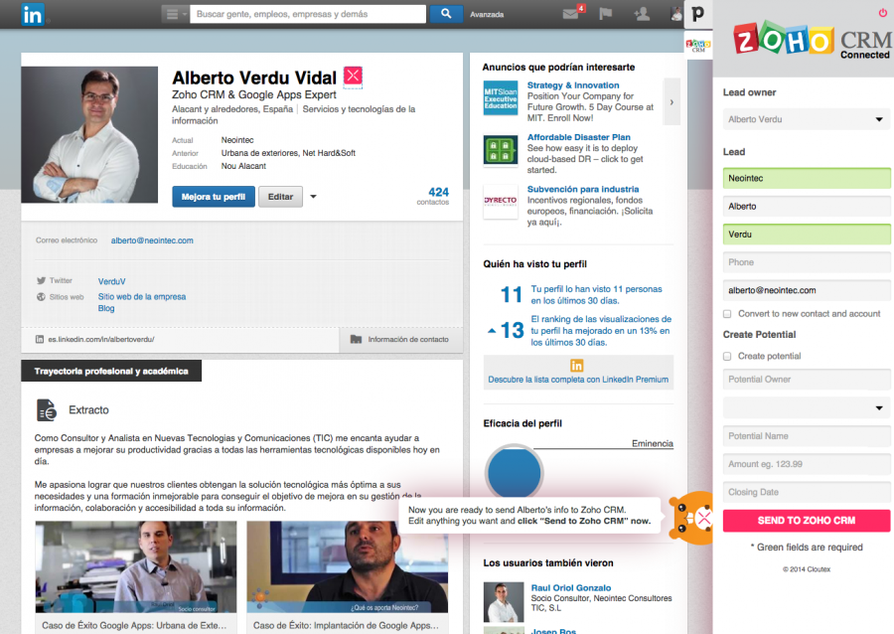
Task: Click the LinkedIn logo icon
Action: click(x=33, y=14)
